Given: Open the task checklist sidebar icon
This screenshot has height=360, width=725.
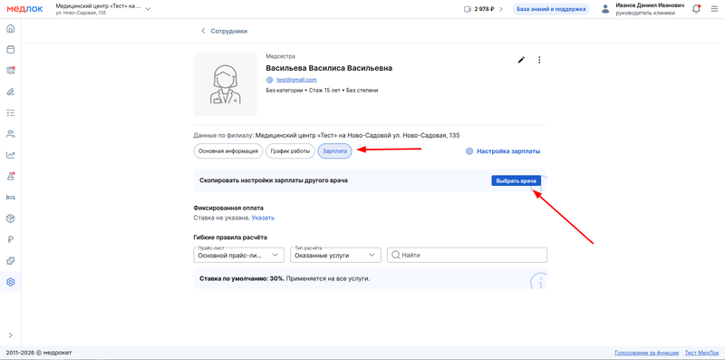Looking at the screenshot, I should tap(10, 112).
